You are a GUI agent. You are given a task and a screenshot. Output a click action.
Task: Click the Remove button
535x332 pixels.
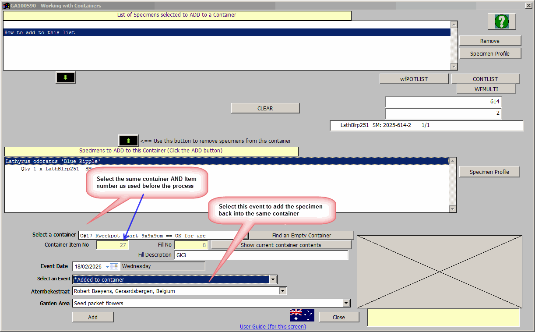(x=489, y=41)
